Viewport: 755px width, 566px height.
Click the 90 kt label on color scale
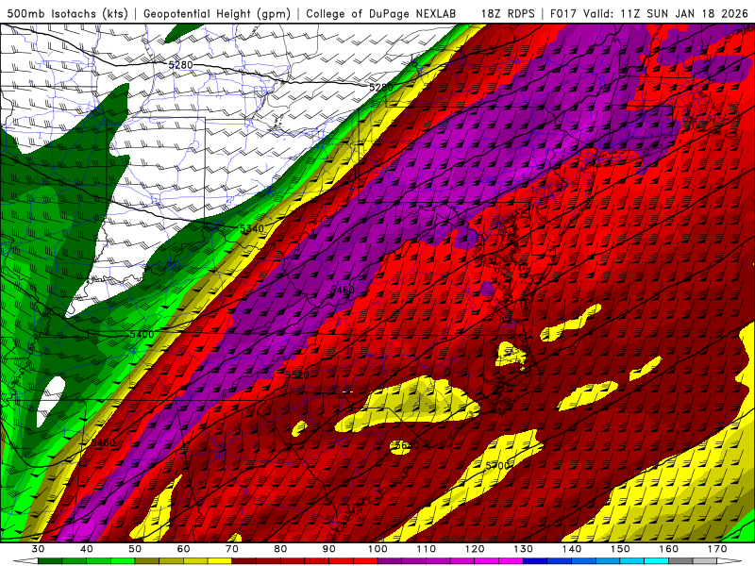click(329, 549)
